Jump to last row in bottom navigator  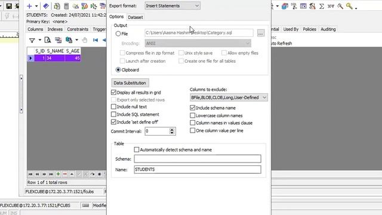click(x=51, y=174)
